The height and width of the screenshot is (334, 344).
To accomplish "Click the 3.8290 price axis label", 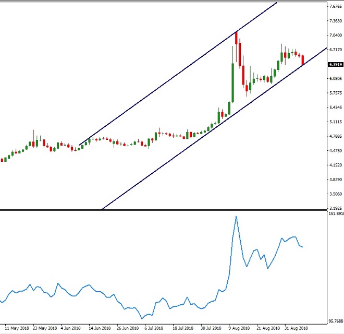I will pos(336,180).
